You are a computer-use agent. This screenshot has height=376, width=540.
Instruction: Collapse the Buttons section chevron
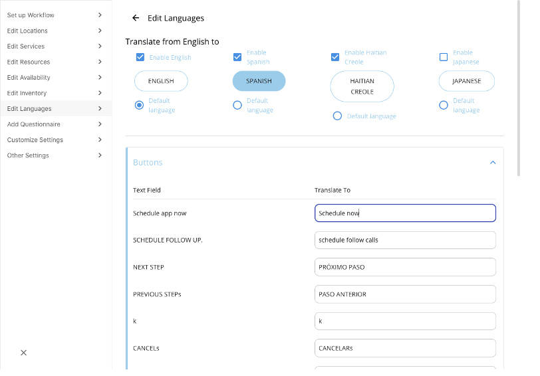point(493,162)
